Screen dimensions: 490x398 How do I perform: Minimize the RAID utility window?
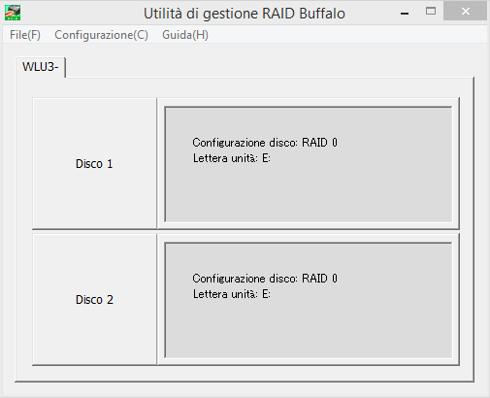click(x=405, y=13)
